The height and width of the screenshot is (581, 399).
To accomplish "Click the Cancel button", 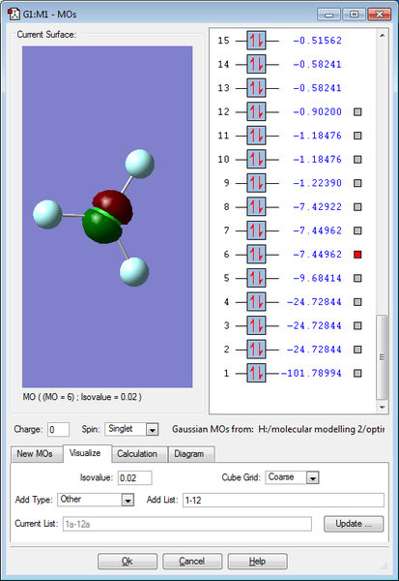I will (x=192, y=562).
